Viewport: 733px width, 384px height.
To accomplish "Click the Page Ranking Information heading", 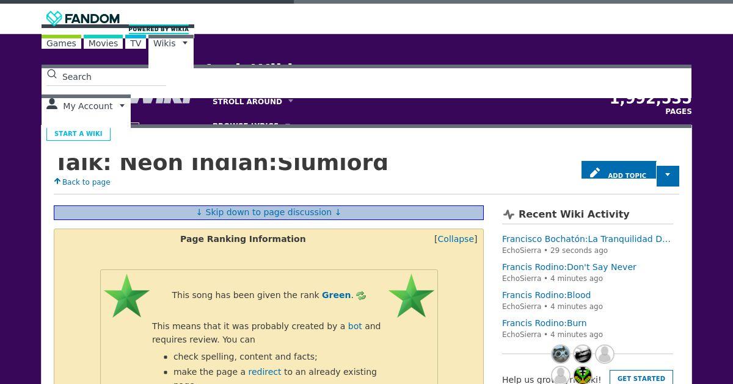I will coord(243,239).
